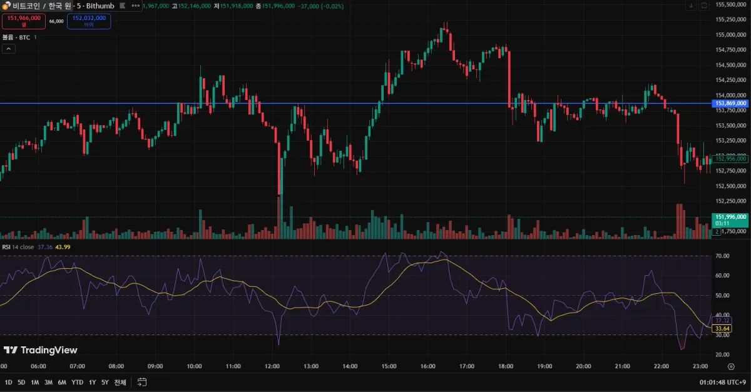Open the chart settings icon at bottom right

pos(731,366)
